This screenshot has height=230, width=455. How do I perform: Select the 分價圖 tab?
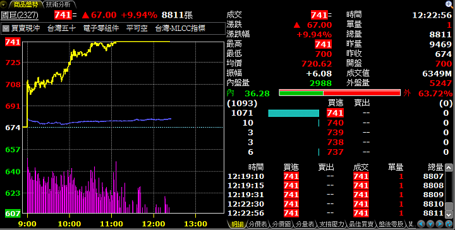pos(281,224)
